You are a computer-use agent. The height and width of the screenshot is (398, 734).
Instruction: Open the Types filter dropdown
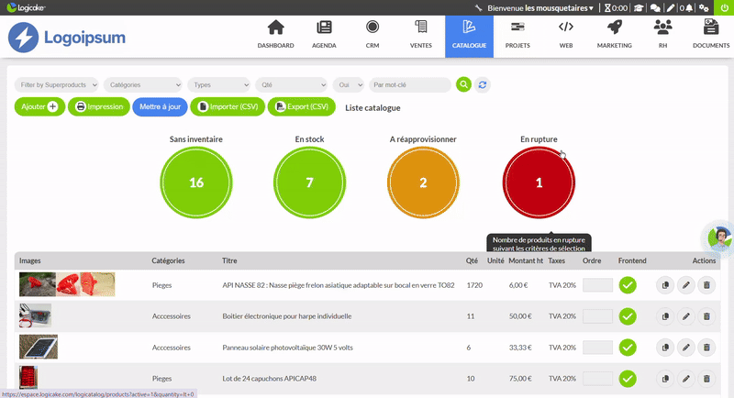(x=218, y=84)
